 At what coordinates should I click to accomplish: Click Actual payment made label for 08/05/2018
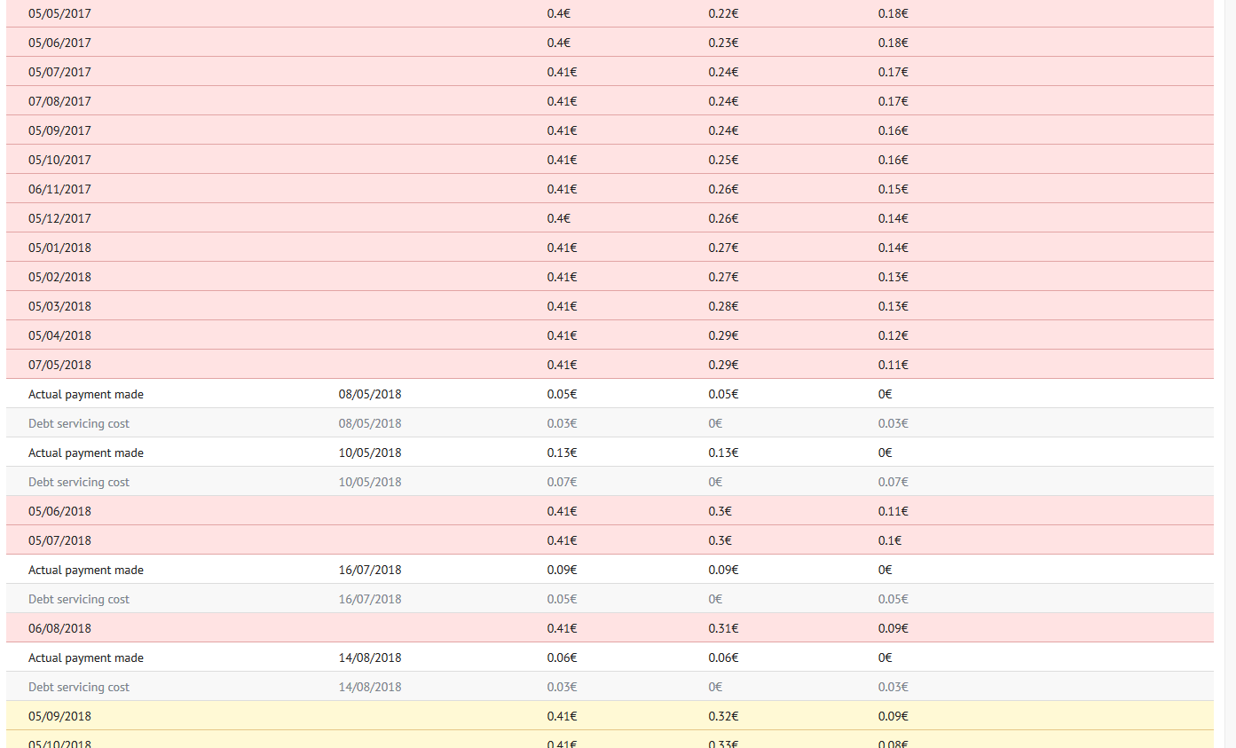86,394
